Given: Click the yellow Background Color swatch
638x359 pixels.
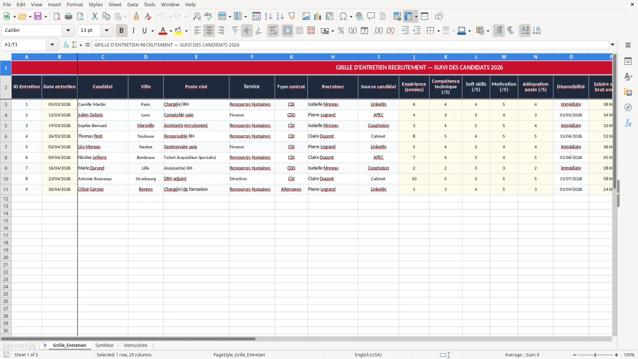Looking at the screenshot, I should [x=178, y=31].
